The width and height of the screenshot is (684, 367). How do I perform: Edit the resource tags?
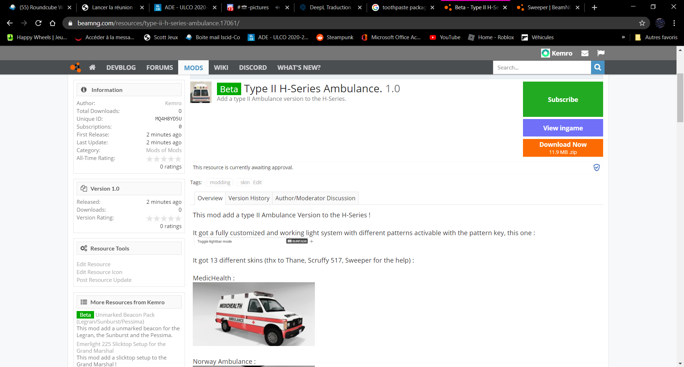point(257,182)
